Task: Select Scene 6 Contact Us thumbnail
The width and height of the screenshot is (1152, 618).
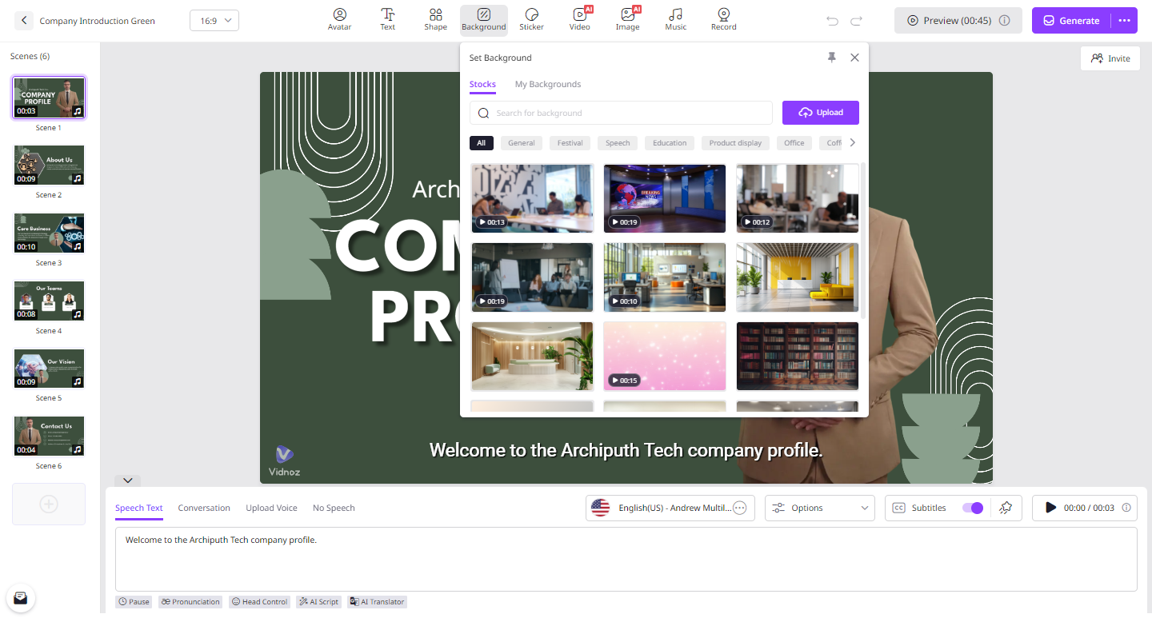Action: [x=49, y=436]
